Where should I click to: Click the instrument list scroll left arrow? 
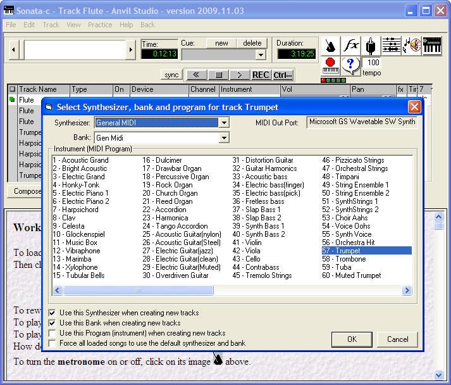coord(58,290)
